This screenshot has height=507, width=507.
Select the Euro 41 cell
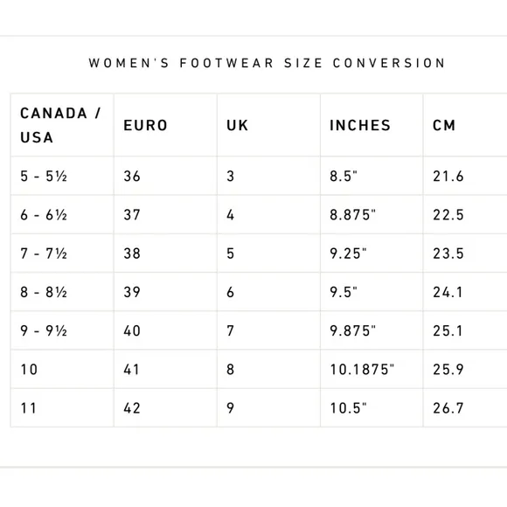tap(165, 369)
